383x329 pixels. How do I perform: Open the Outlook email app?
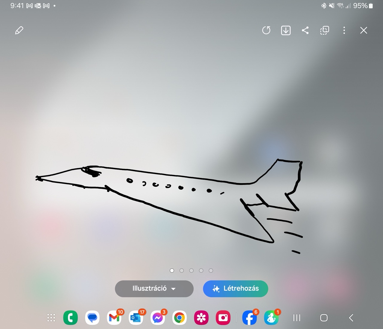point(136,318)
